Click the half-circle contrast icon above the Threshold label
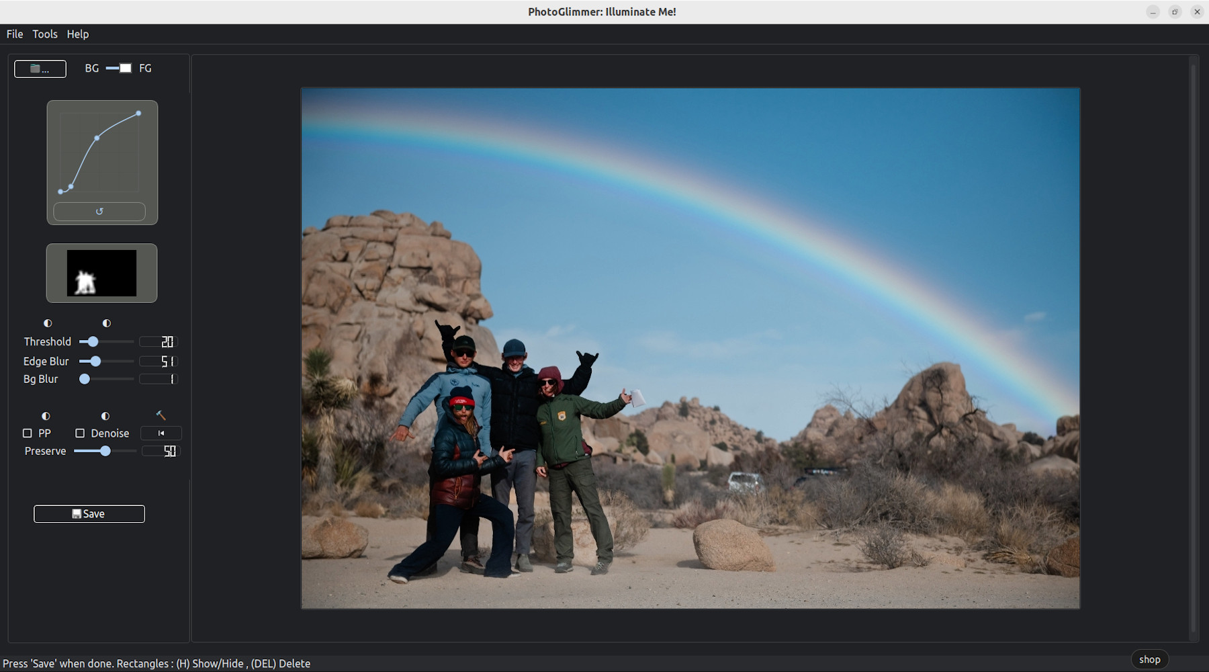Viewport: 1209px width, 672px height. point(48,323)
